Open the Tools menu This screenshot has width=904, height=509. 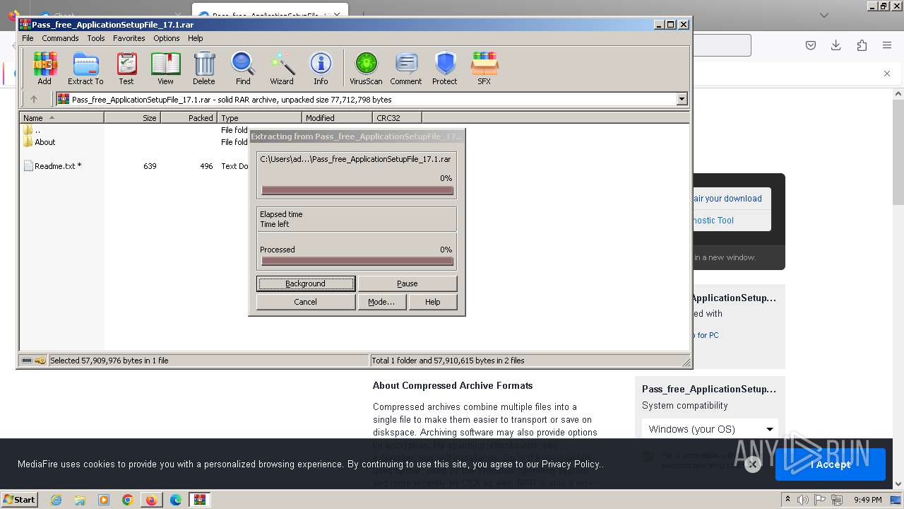[96, 38]
